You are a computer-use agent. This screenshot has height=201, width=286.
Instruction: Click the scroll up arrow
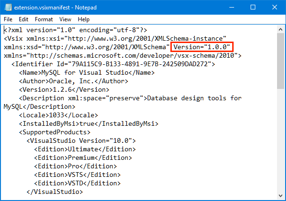click(280, 29)
